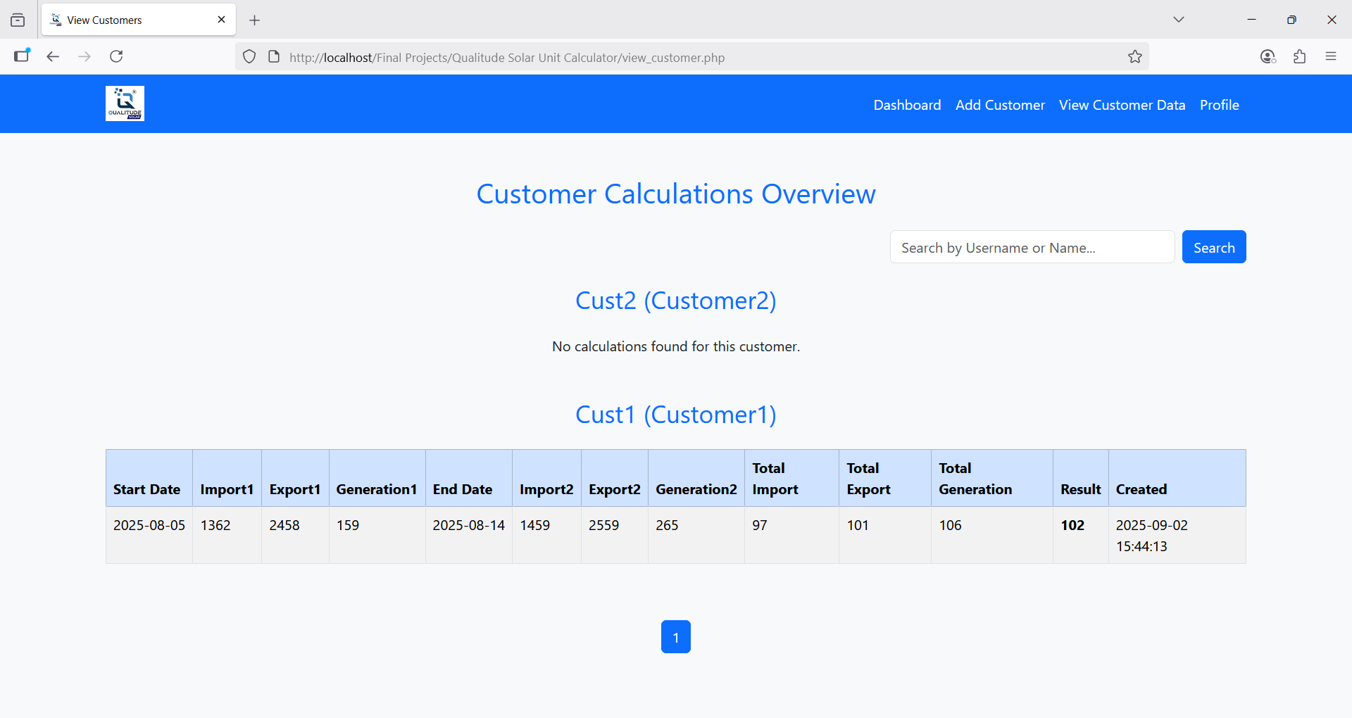Click the tracking protection shield icon

(249, 57)
